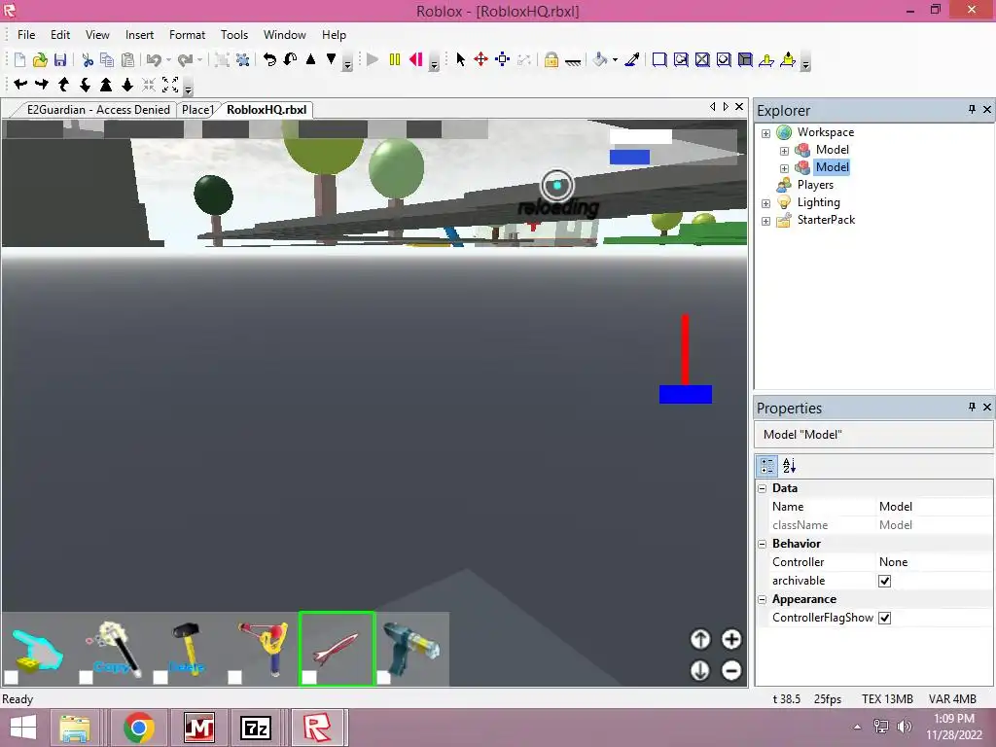Collapse the Appearance property section

click(x=763, y=599)
